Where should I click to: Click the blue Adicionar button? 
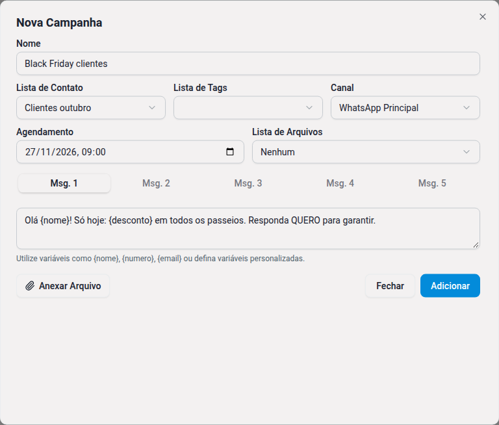point(450,286)
